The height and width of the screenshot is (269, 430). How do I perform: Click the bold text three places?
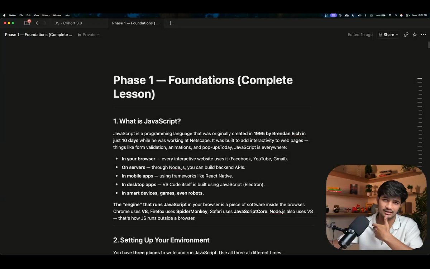[146, 253]
